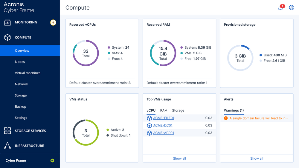Open the single domain failure warning message

tap(259, 118)
